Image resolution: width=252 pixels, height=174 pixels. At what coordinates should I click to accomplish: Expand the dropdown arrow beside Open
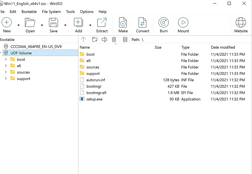[42, 25]
